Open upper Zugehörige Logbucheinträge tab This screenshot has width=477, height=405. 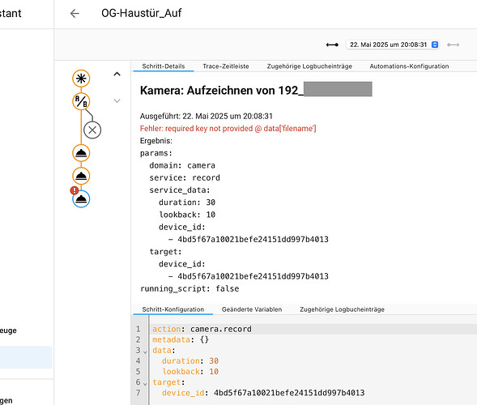pyautogui.click(x=309, y=66)
